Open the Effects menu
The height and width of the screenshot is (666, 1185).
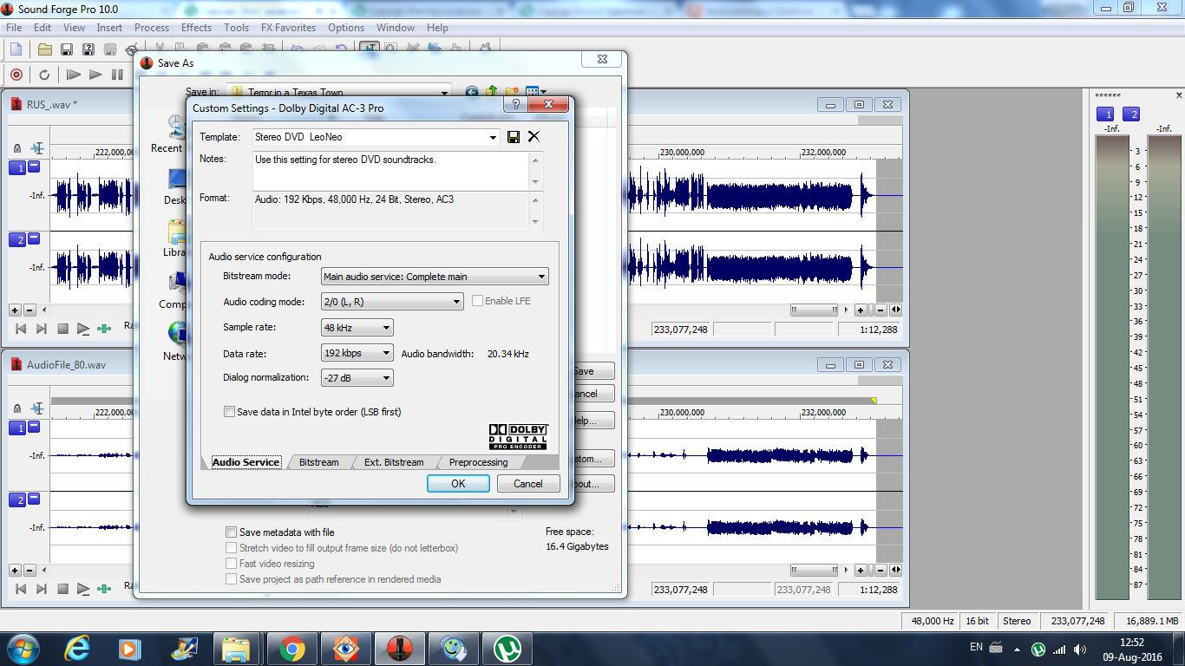click(196, 28)
